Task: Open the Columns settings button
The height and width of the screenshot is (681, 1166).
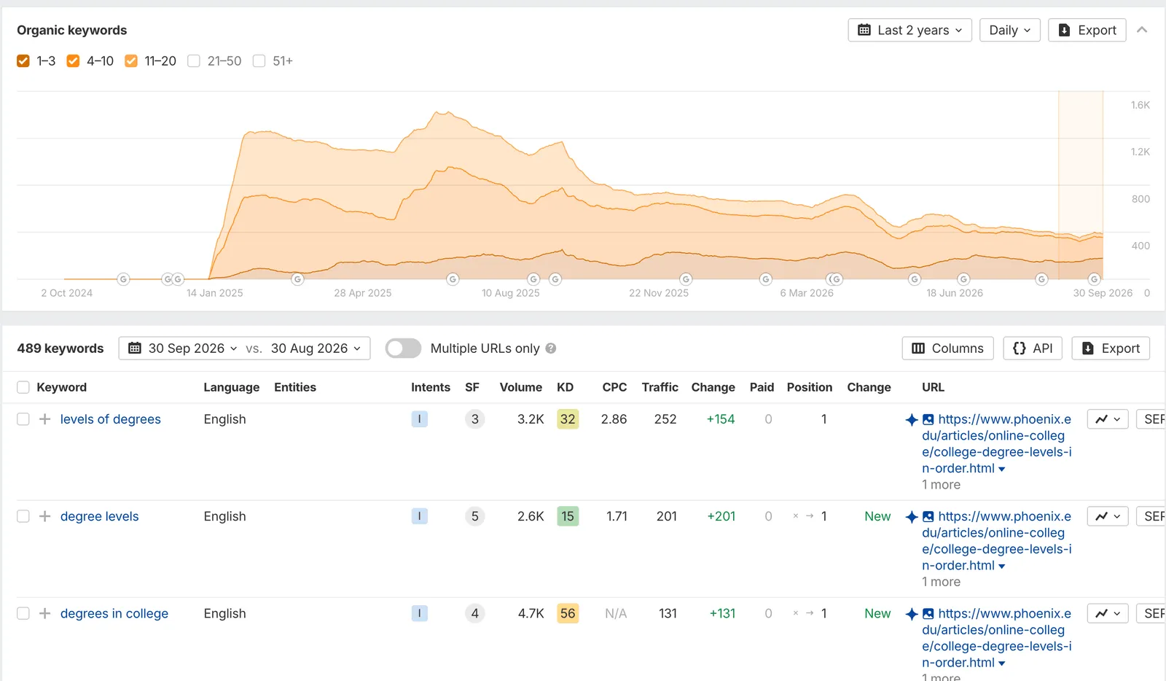Action: click(x=948, y=349)
